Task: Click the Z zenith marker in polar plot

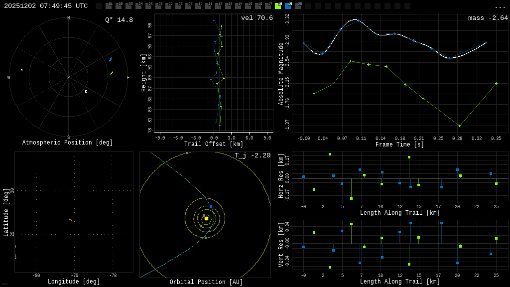Action: tap(69, 78)
